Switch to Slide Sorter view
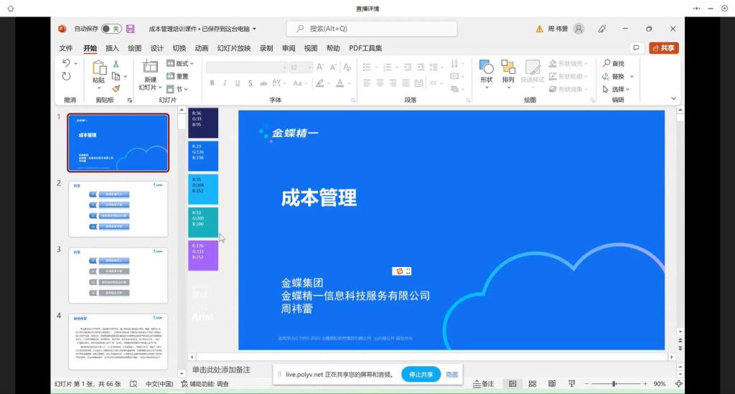 pyautogui.click(x=533, y=384)
